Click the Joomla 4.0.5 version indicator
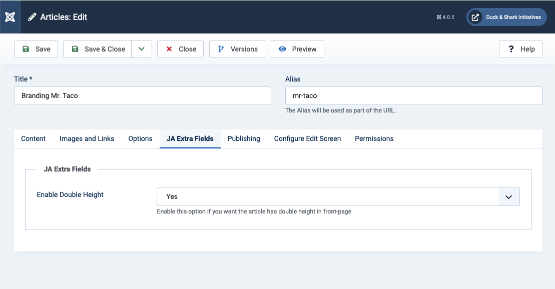The image size is (555, 289). 445,17
